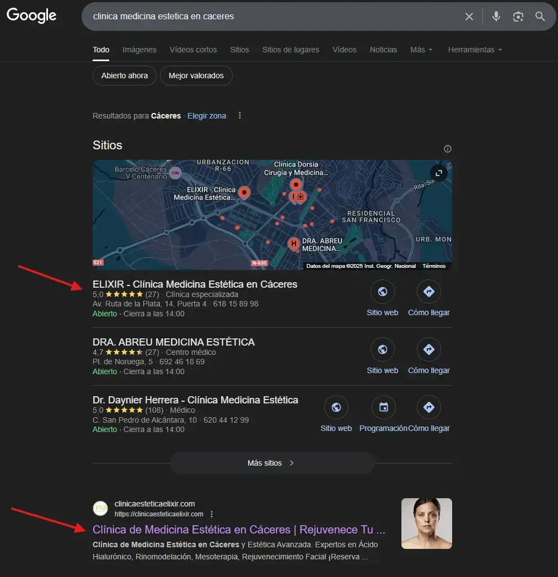Open ELIXIR clinic website globe icon
Image resolution: width=558 pixels, height=577 pixels.
[382, 292]
